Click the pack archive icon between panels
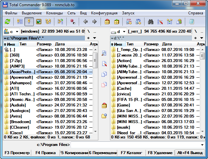 104,105
